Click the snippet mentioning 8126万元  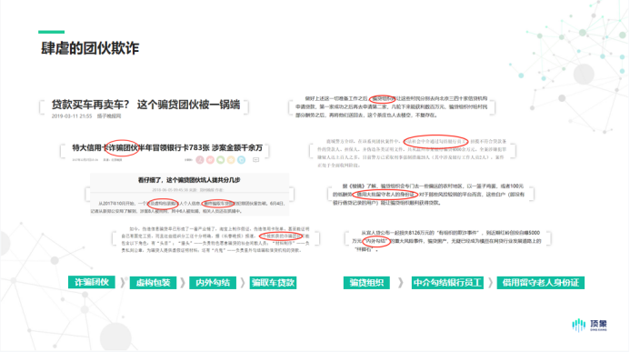pyautogui.click(x=447, y=241)
